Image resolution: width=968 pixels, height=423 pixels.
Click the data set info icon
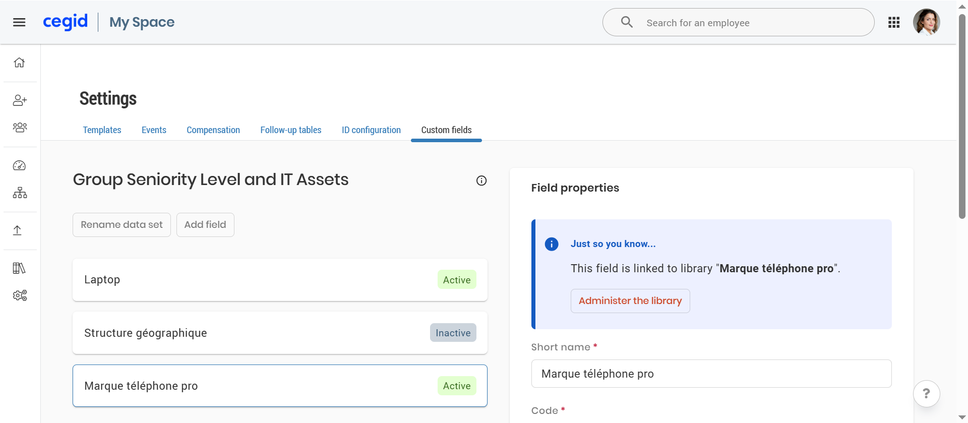click(x=481, y=180)
